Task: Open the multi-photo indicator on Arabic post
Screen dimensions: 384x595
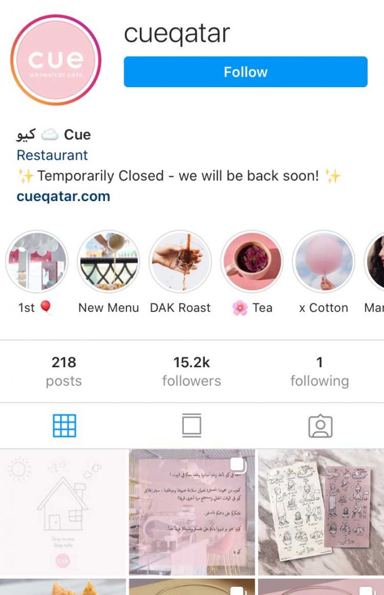Action: (238, 465)
